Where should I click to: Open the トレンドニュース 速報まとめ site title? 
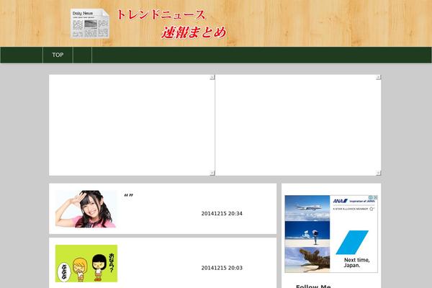coord(171,24)
